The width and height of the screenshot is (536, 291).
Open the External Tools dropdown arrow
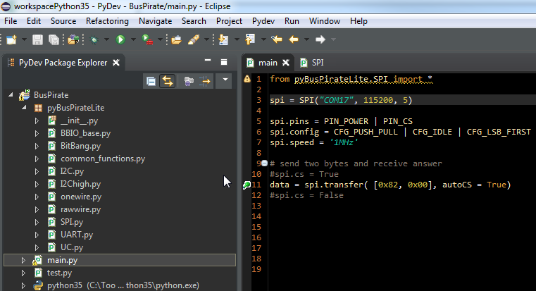(x=160, y=39)
